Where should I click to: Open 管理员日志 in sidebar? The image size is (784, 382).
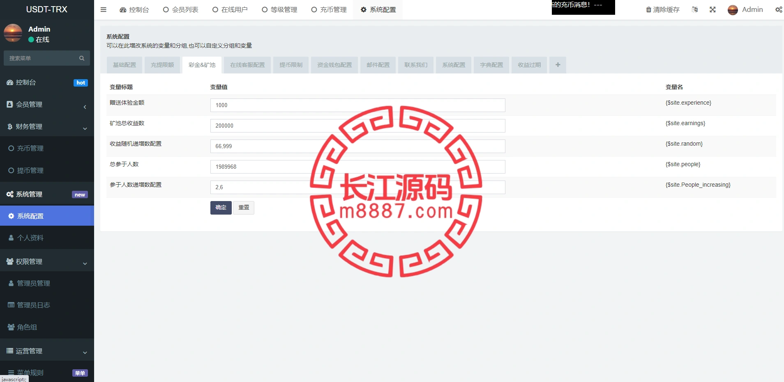click(x=47, y=305)
